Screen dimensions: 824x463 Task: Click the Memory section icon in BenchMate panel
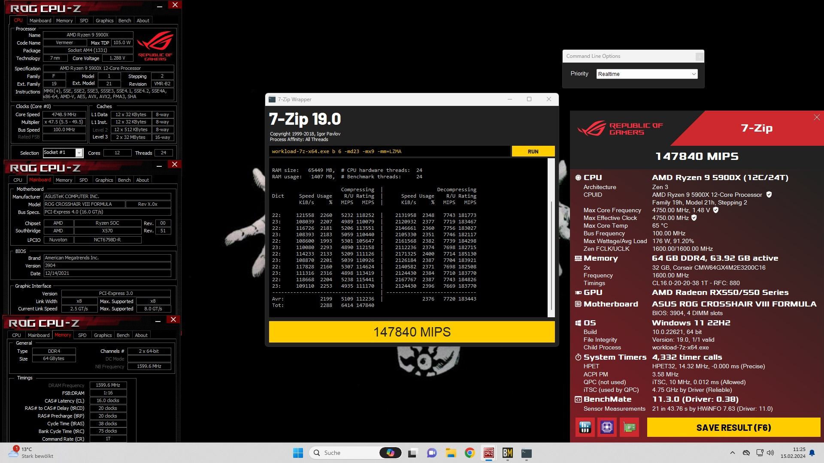point(578,258)
